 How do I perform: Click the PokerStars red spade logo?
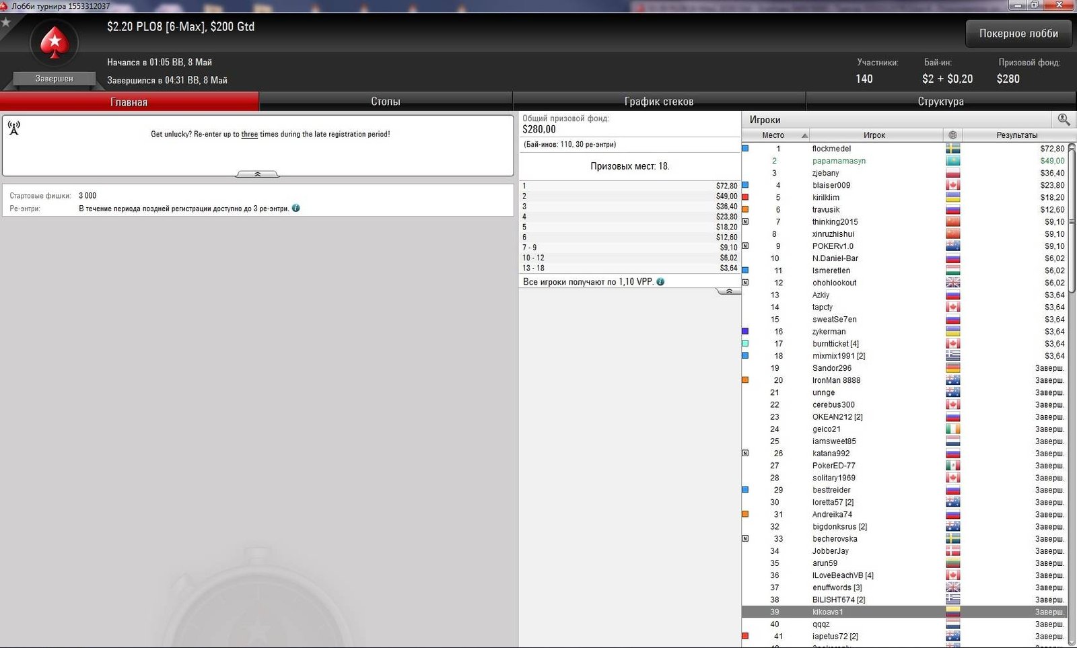coord(55,44)
